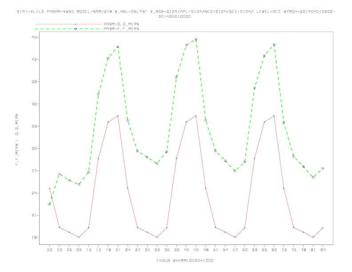Viewport: 352px width, 272px height.
Task: Select red O.O_MEAN marker at hour 45
Action: click(196, 116)
